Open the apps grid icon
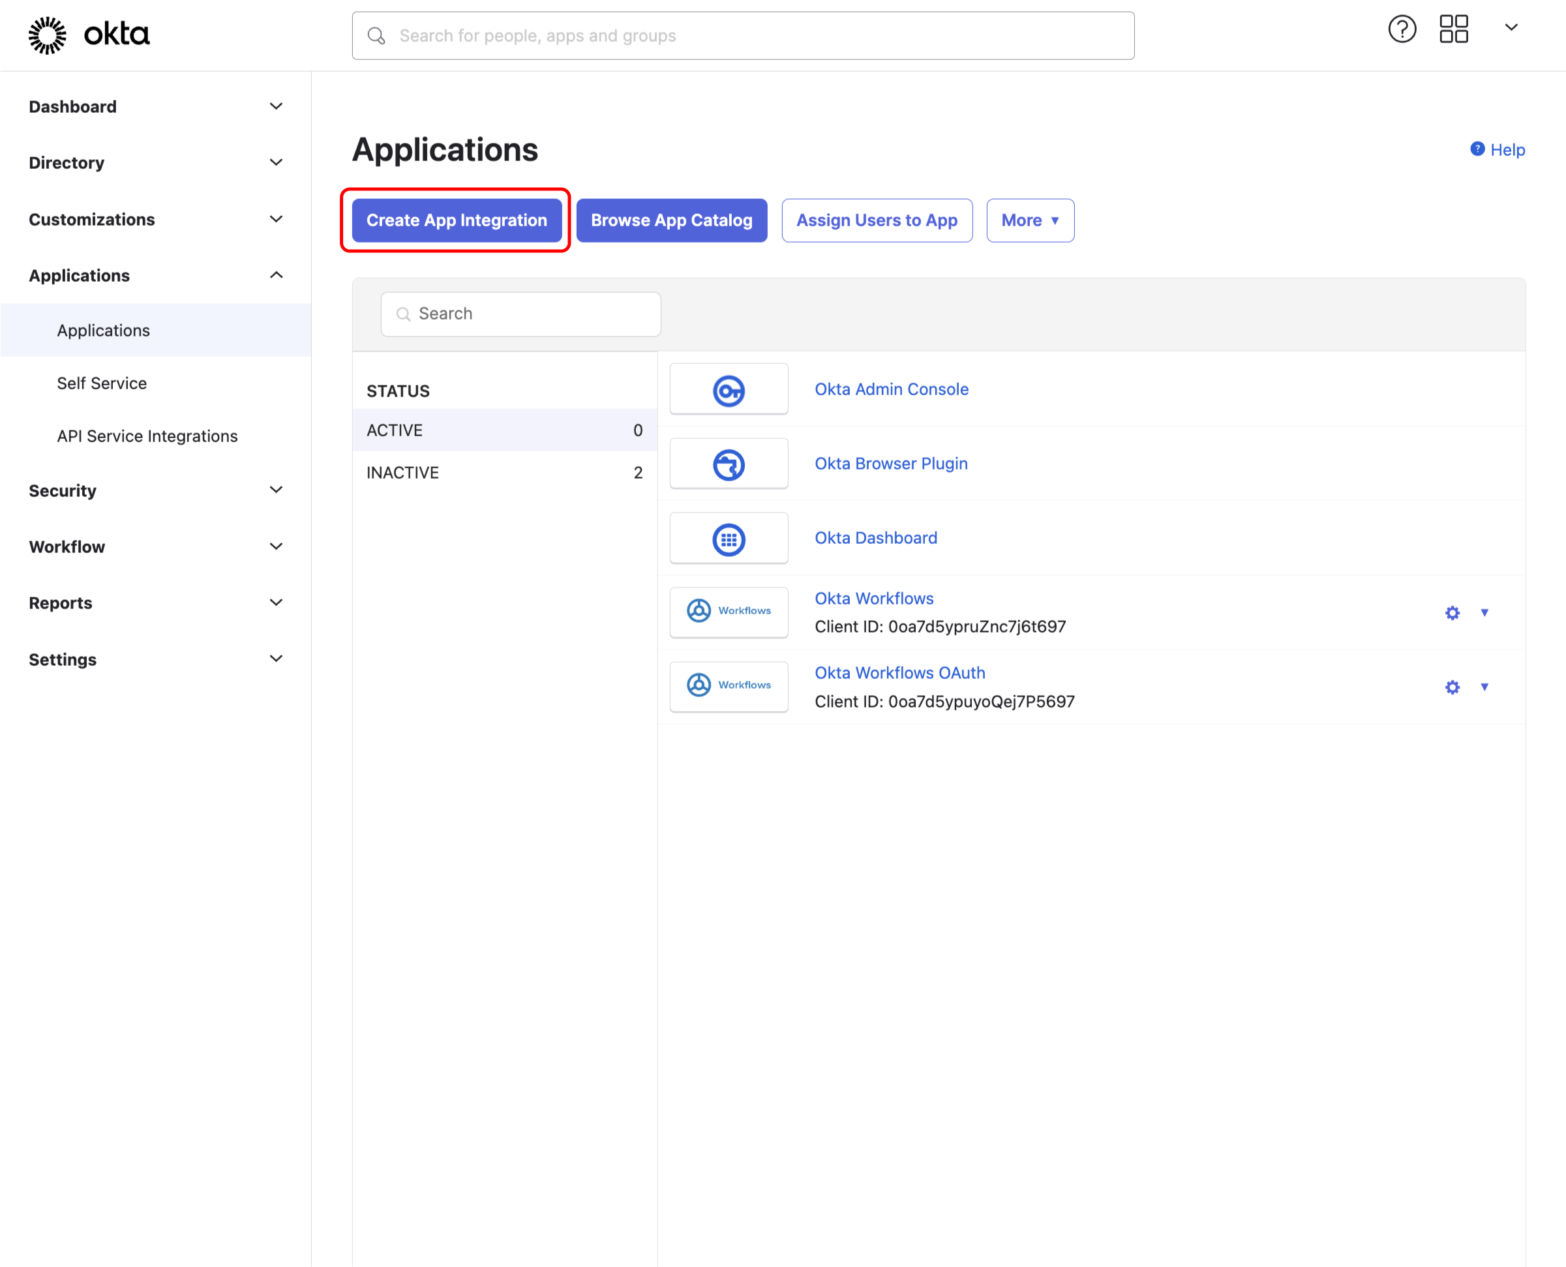This screenshot has width=1566, height=1267. [1453, 30]
